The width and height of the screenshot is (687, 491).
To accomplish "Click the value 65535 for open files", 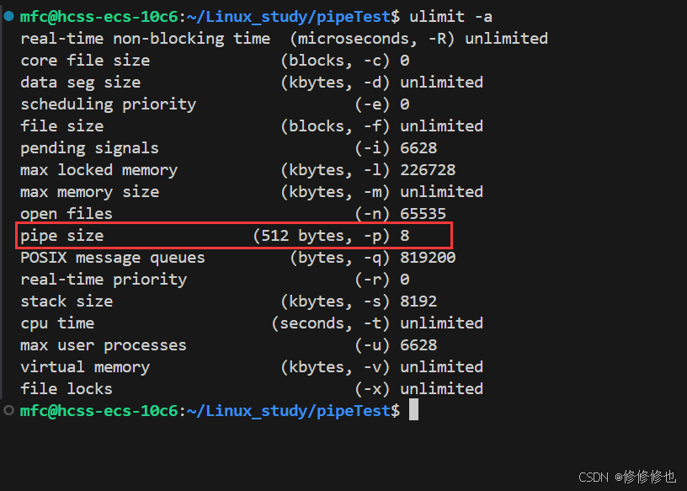I will 423,214.
